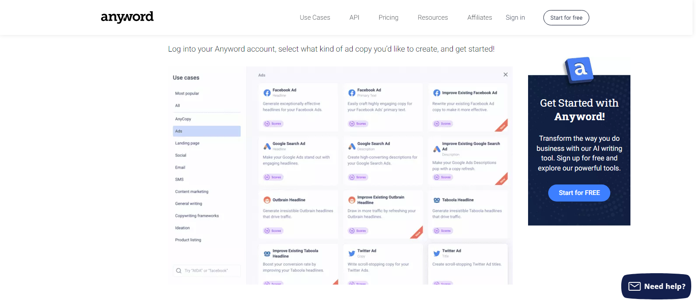Click Scores badge on Google Search Ad Description card

(358, 177)
